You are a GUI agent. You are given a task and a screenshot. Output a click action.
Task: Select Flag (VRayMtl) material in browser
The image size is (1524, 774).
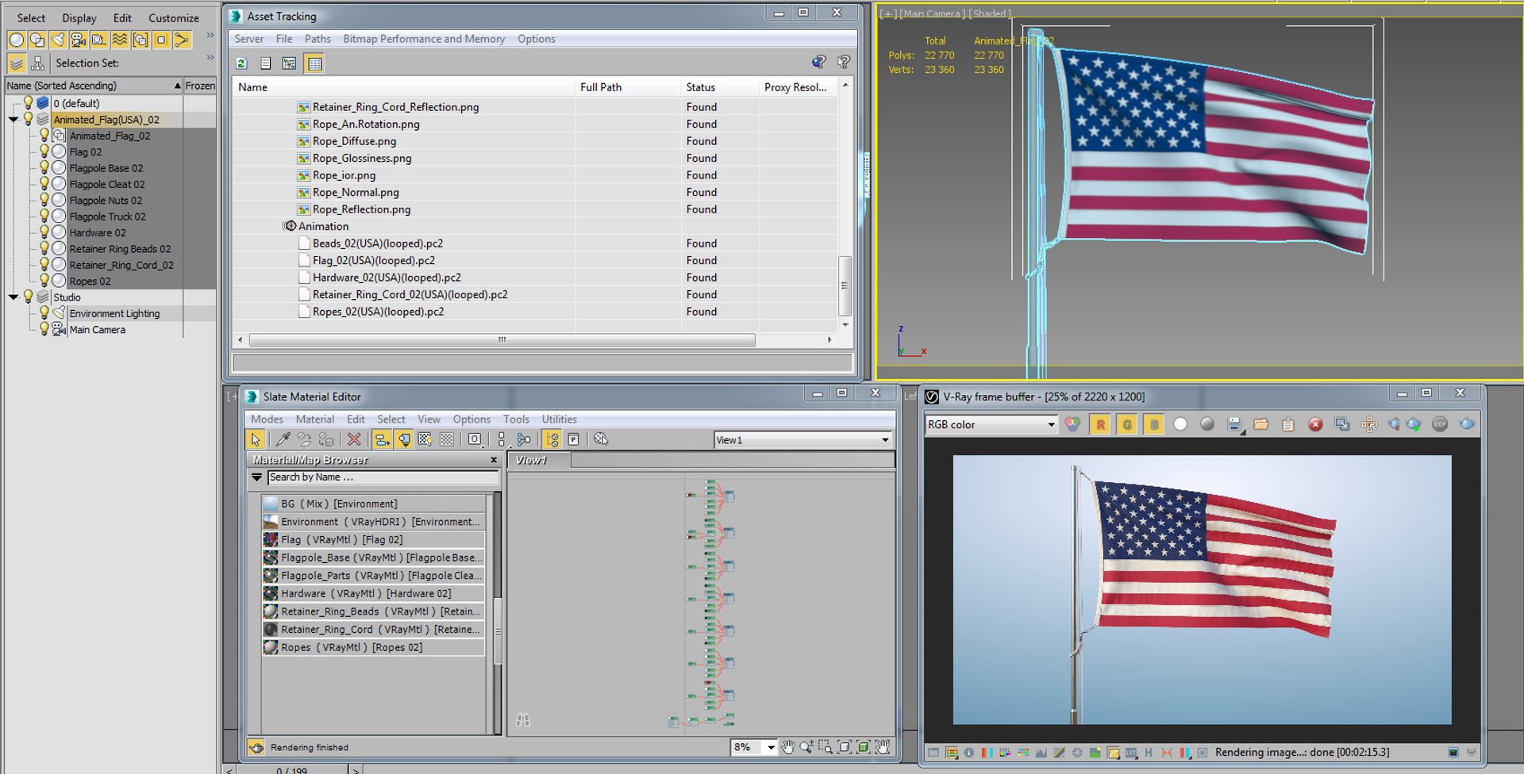point(373,540)
